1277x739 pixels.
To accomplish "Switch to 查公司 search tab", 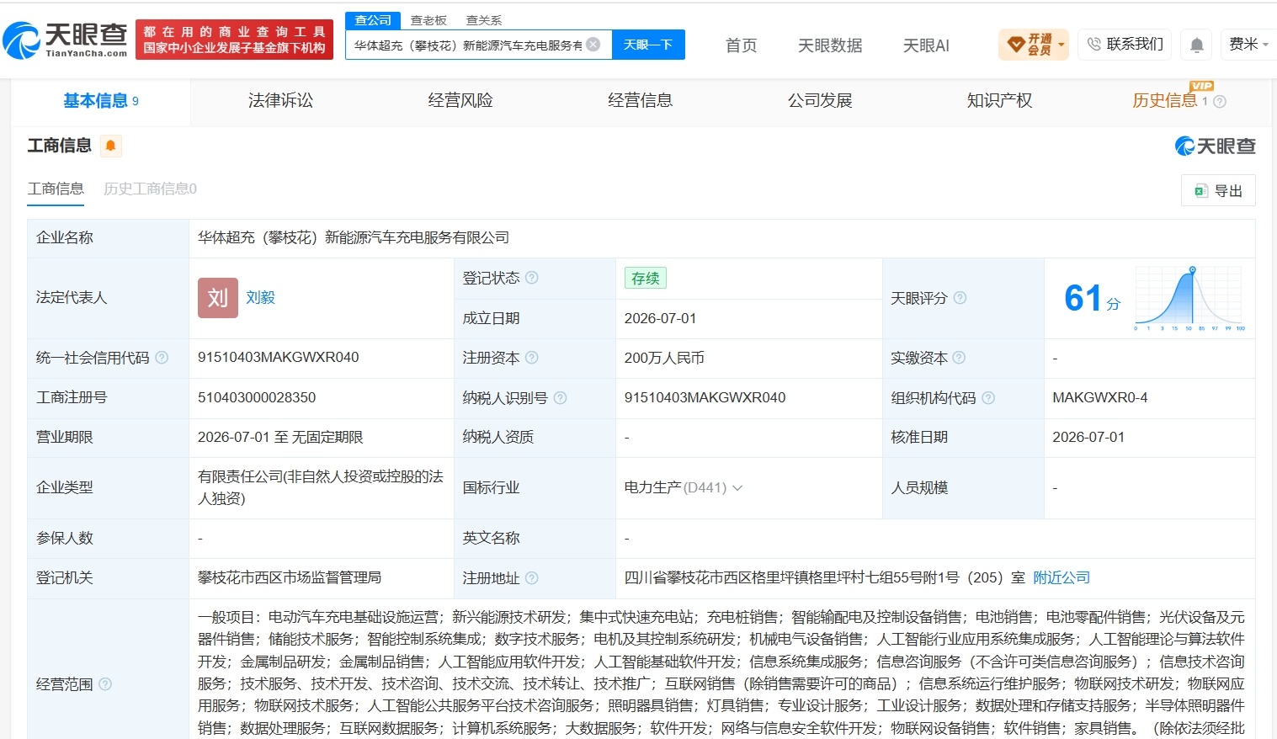I will [x=373, y=20].
